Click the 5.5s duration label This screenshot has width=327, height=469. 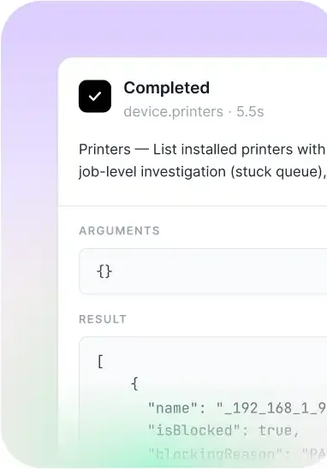point(250,111)
